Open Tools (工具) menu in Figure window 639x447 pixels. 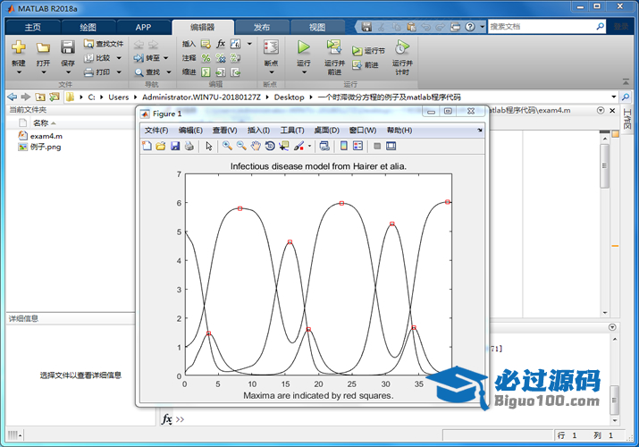(292, 131)
